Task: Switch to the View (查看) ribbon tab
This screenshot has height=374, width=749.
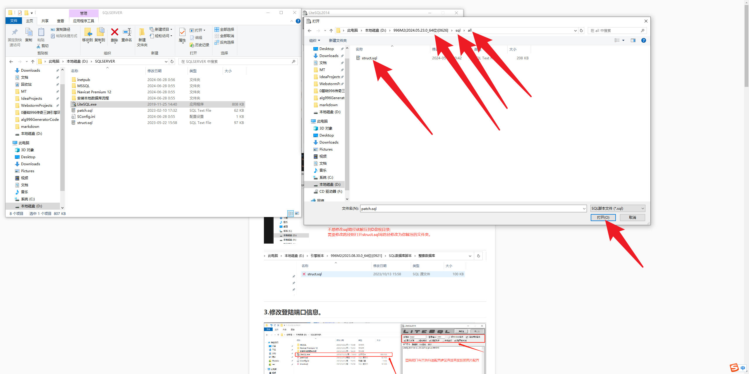Action: click(x=61, y=21)
